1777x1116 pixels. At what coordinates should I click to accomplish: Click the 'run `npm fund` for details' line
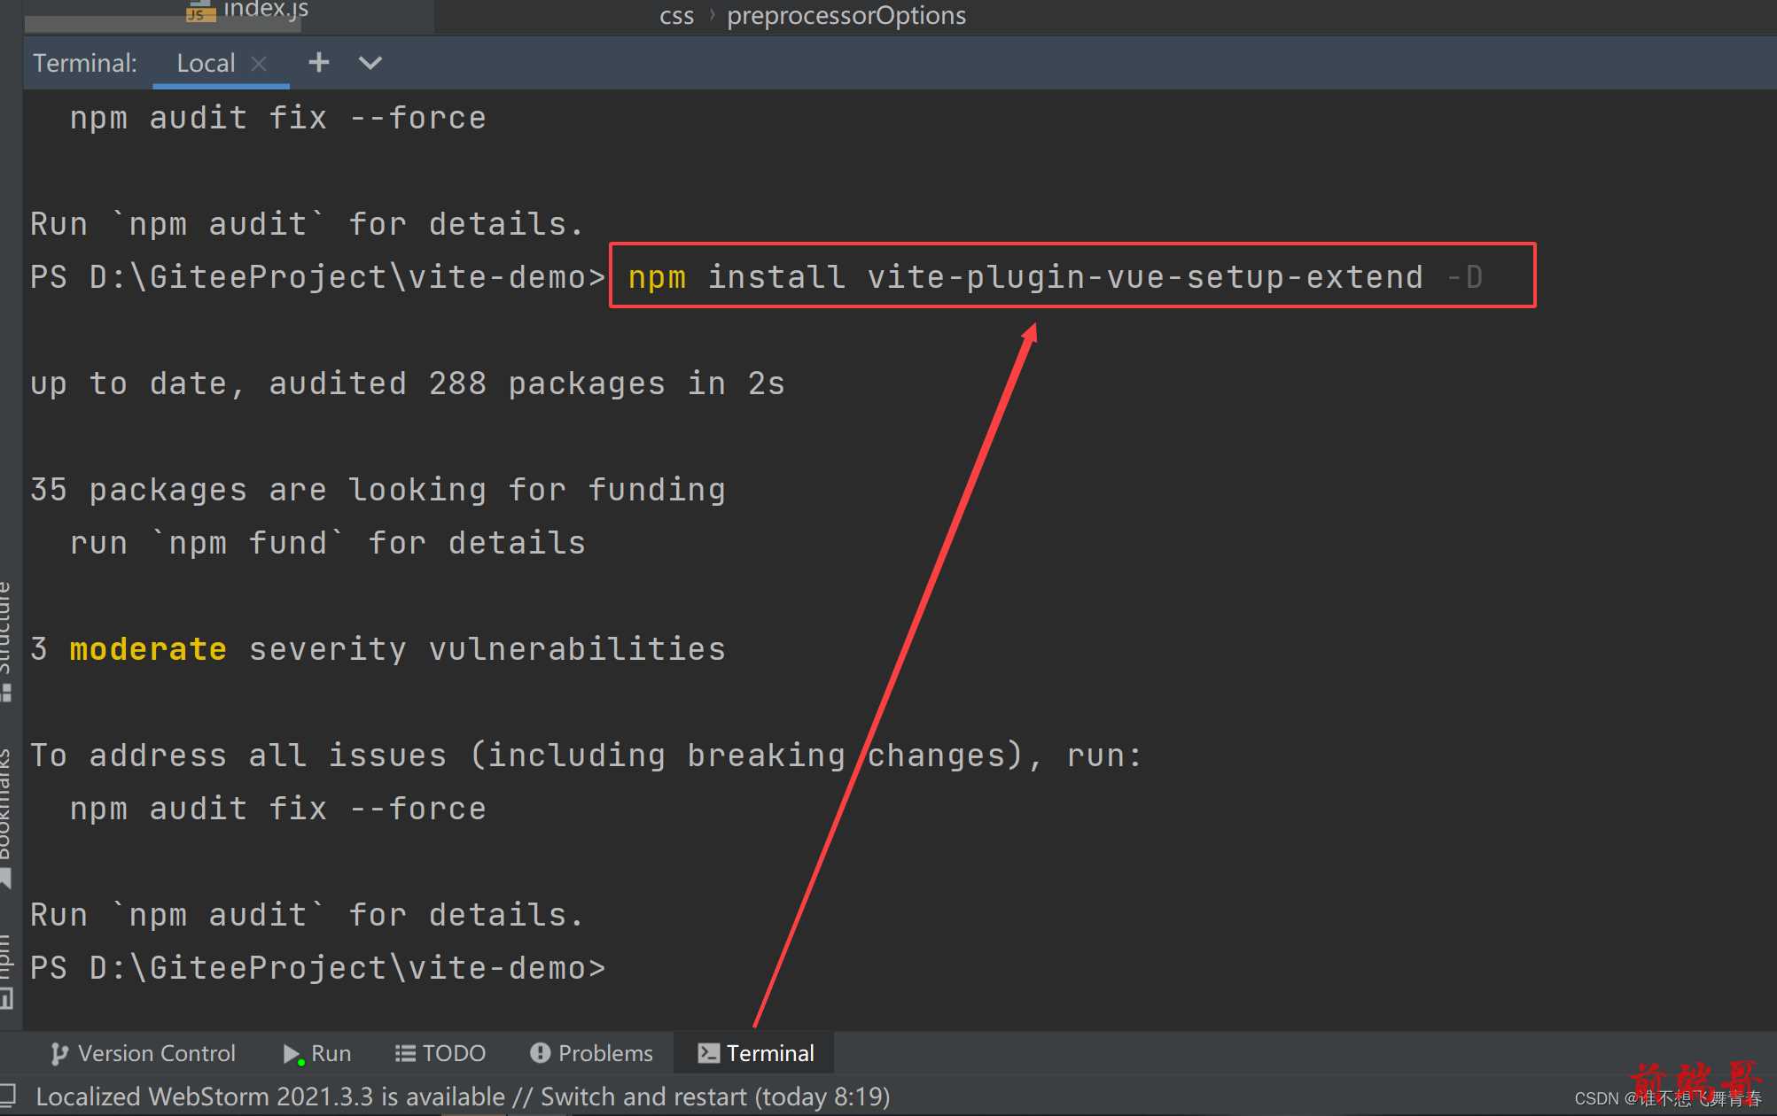pyautogui.click(x=328, y=543)
